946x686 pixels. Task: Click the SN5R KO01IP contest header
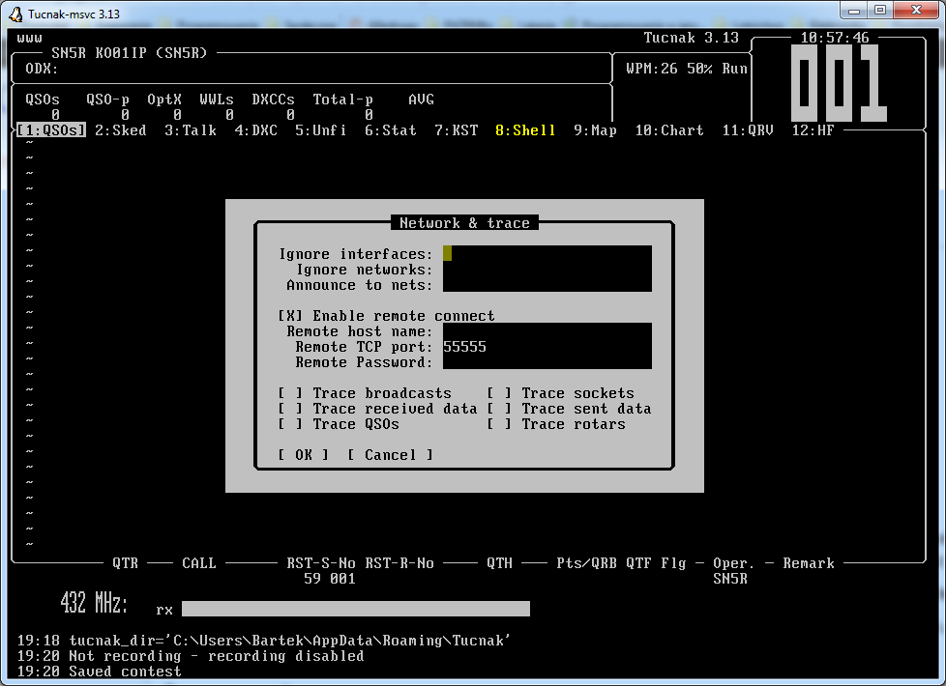pyautogui.click(x=129, y=53)
